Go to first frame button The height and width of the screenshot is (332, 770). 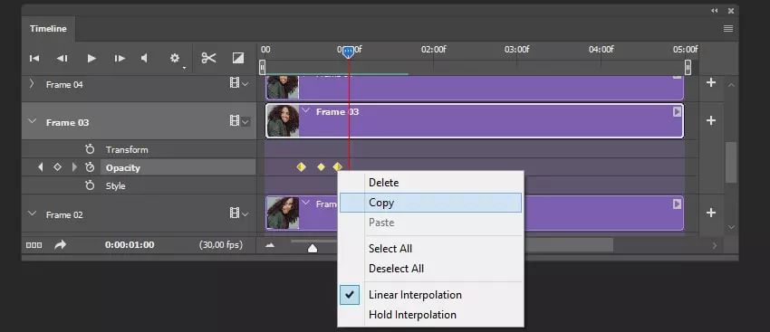(x=34, y=59)
